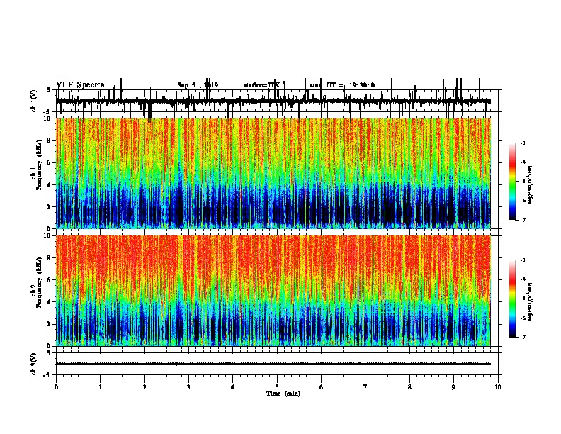The height and width of the screenshot is (434, 561).
Task: Select the 'ch.3(V)' waveform axis label
Action: [x=34, y=364]
